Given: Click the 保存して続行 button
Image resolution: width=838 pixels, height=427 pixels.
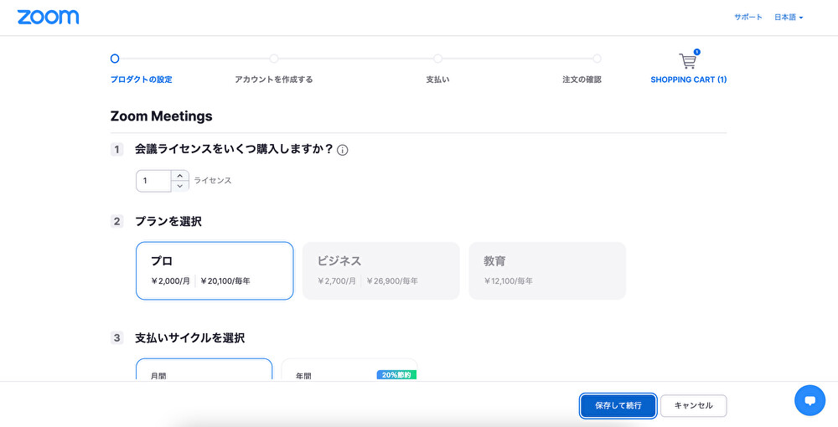Looking at the screenshot, I should point(618,405).
